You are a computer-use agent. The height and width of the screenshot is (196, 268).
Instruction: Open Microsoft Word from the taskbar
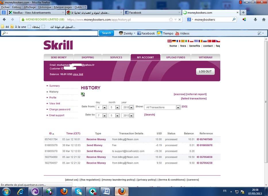pyautogui.click(x=107, y=192)
